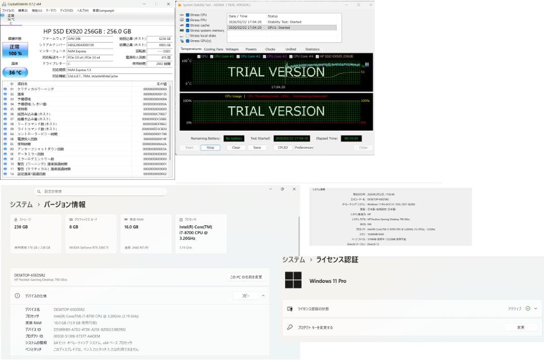Click the 変更 button for product key

point(521,327)
